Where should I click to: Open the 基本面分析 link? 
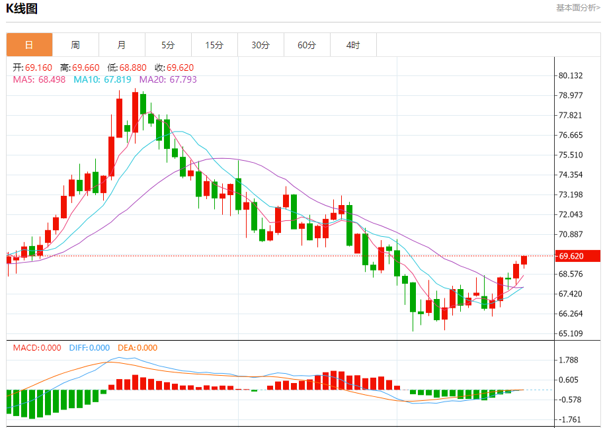[578, 8]
